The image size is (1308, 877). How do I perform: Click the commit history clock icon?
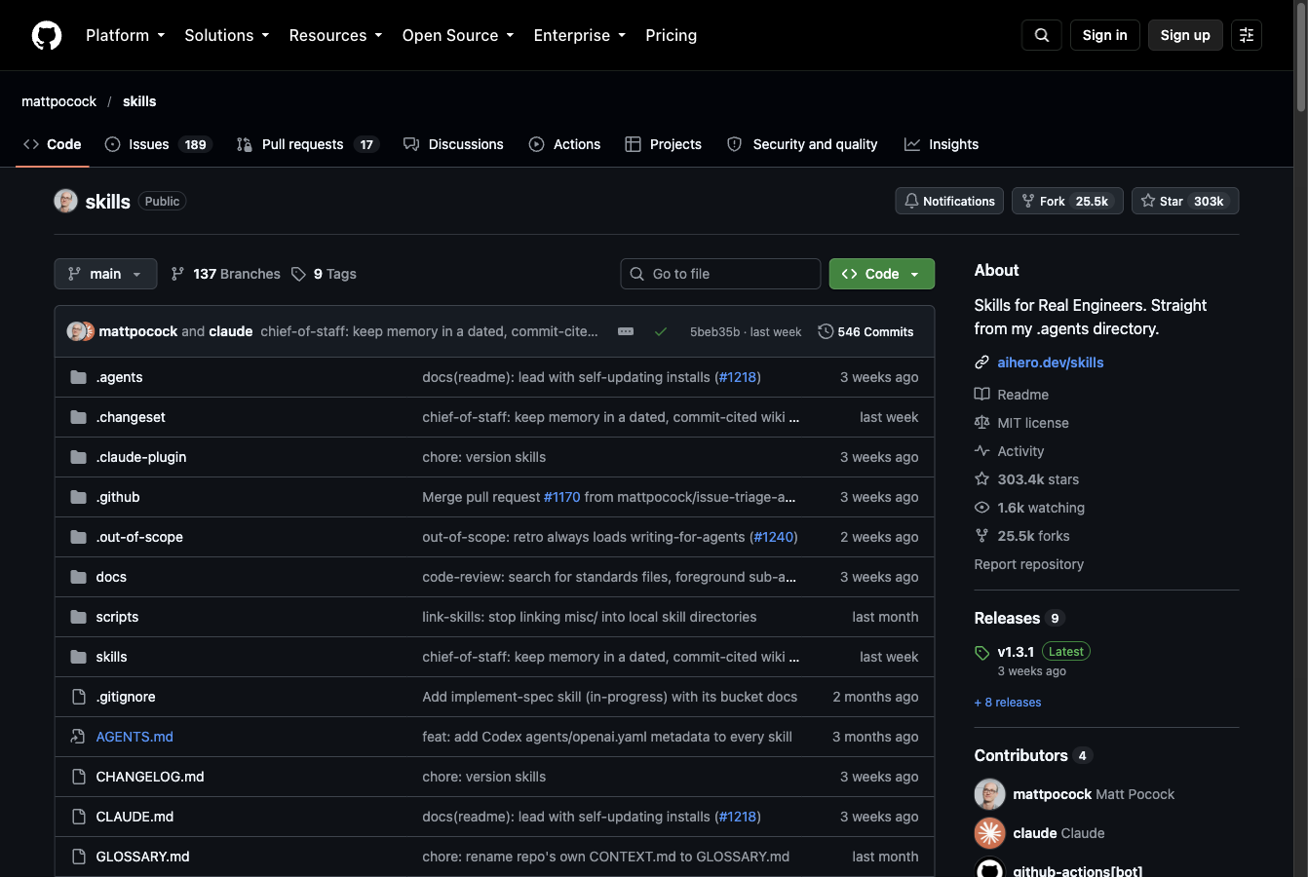click(x=826, y=331)
